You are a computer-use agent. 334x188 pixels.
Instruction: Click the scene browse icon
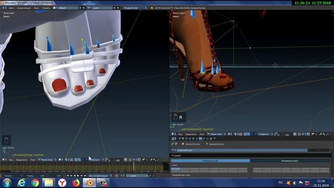point(89,8)
